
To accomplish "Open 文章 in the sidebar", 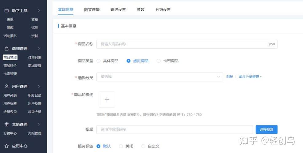I will pyautogui.click(x=35, y=20).
